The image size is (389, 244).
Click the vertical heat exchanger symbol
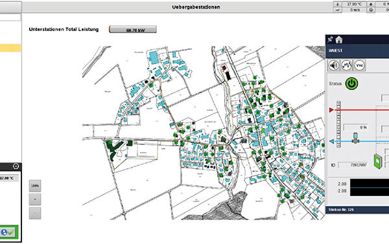click(x=338, y=124)
